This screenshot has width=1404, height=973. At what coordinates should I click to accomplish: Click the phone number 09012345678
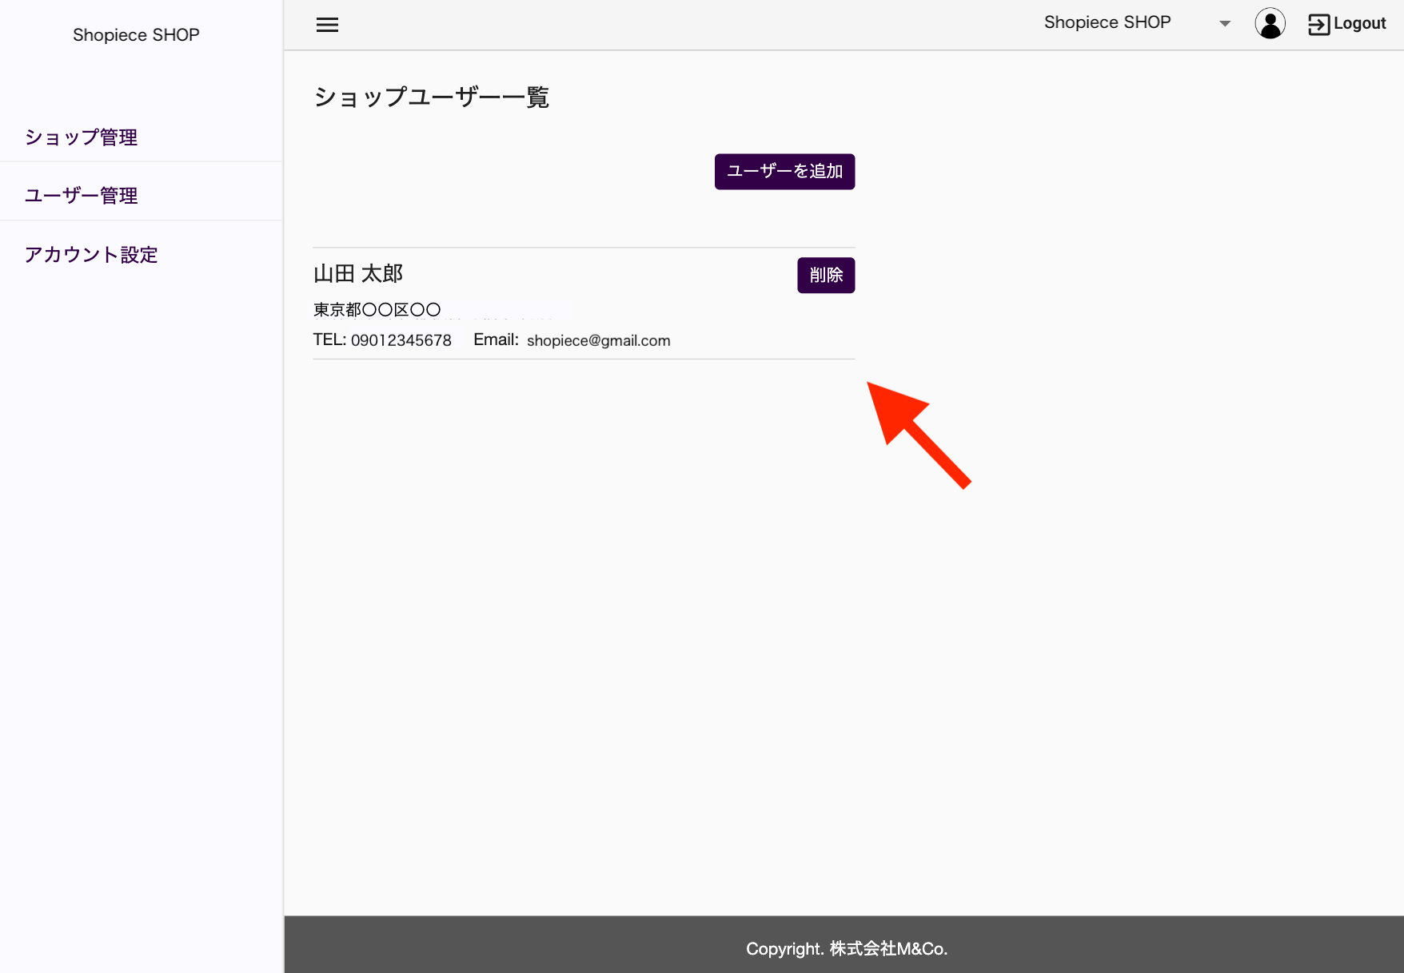[401, 340]
